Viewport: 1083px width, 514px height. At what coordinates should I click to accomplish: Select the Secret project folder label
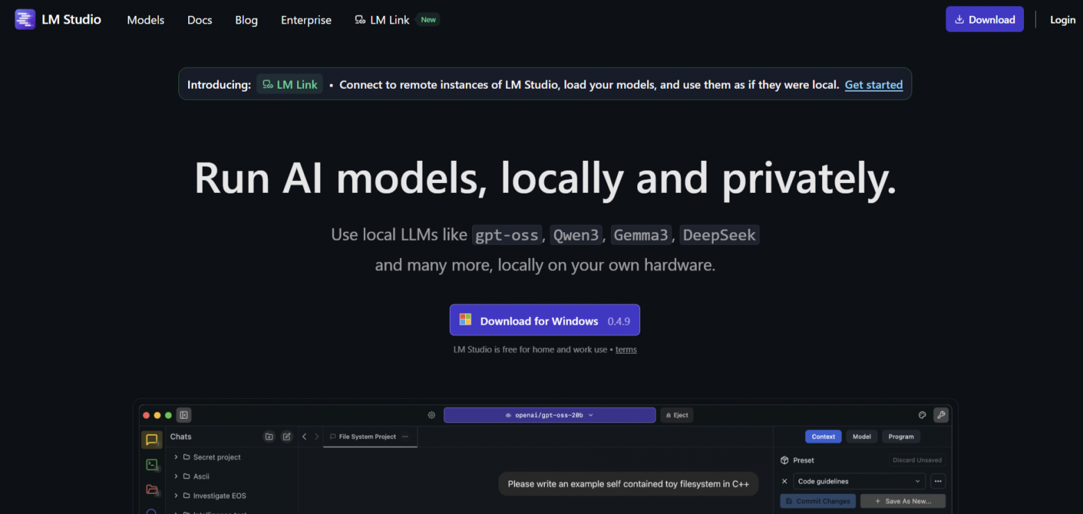217,457
